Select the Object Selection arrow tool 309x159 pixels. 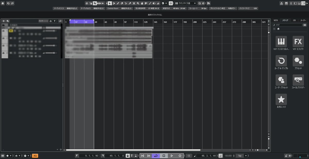[x=109, y=3]
